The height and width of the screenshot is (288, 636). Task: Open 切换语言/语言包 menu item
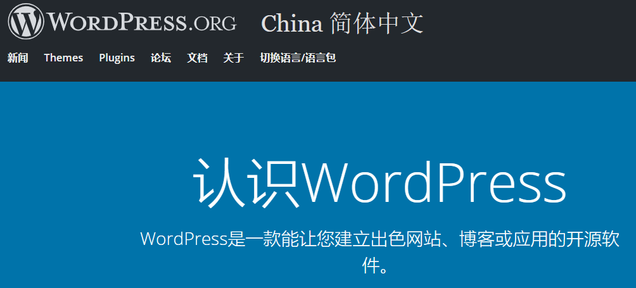pos(298,58)
